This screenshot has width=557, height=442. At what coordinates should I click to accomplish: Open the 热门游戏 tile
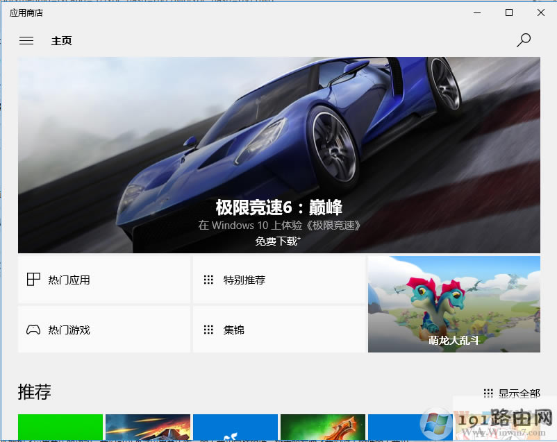[104, 330]
